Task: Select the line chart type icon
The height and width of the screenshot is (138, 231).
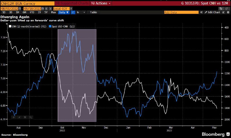Action: tap(73, 12)
